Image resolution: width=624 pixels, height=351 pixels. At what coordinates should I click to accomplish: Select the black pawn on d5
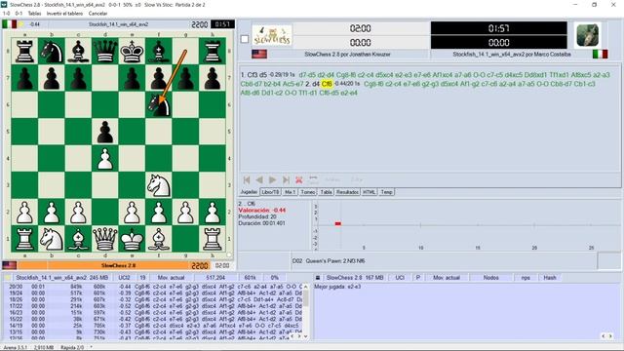click(x=105, y=132)
